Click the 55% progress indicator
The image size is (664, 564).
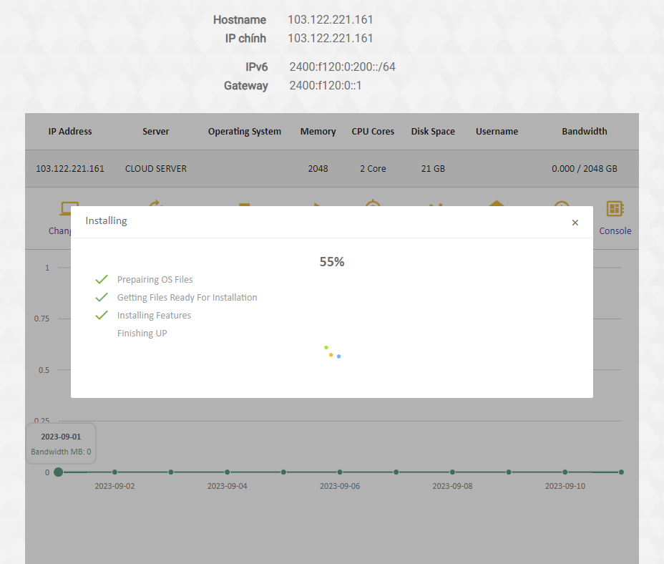click(332, 262)
